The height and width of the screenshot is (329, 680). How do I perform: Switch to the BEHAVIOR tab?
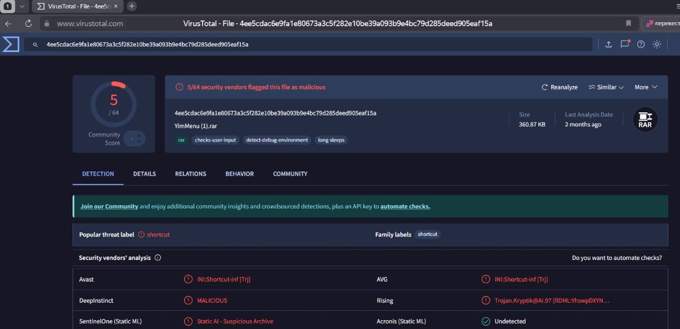[239, 174]
